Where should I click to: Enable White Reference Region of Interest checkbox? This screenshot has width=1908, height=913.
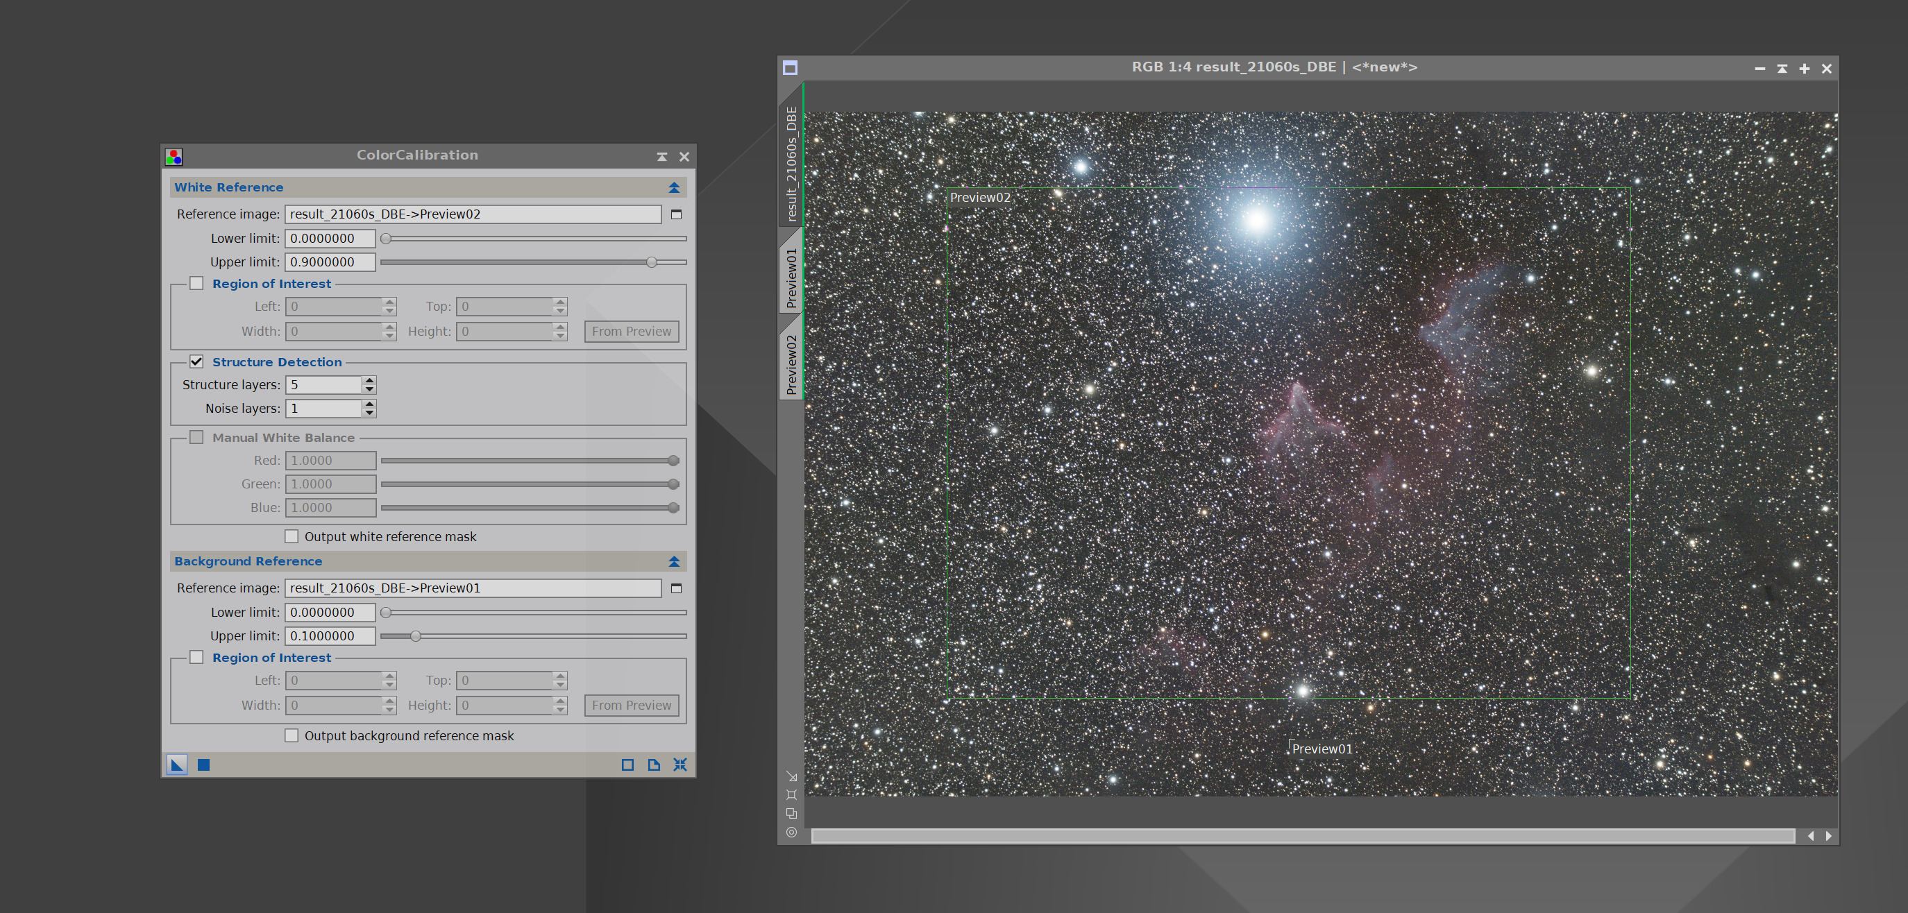196,284
